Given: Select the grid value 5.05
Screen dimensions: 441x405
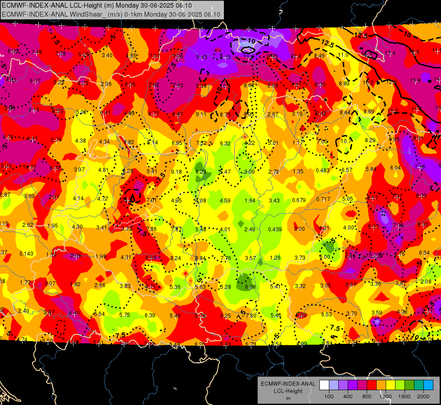Looking at the screenshot, I should click(x=347, y=199).
